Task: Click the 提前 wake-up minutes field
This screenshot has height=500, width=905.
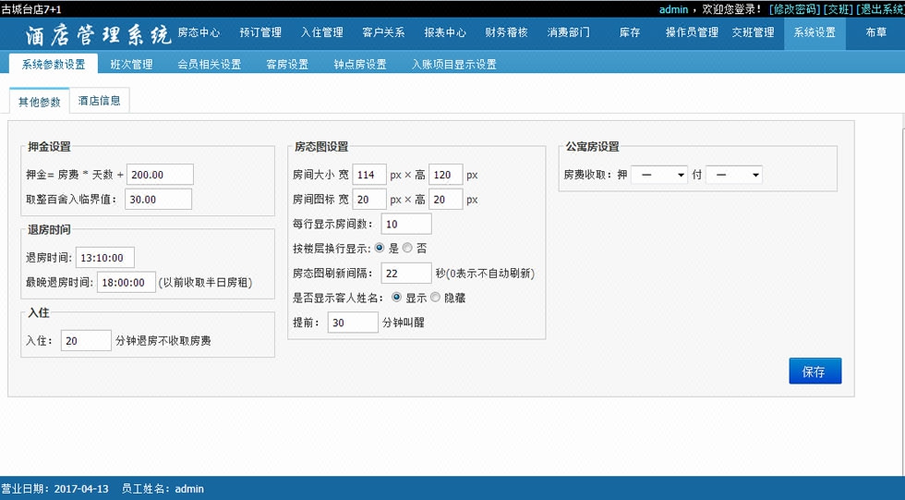Action: click(353, 323)
